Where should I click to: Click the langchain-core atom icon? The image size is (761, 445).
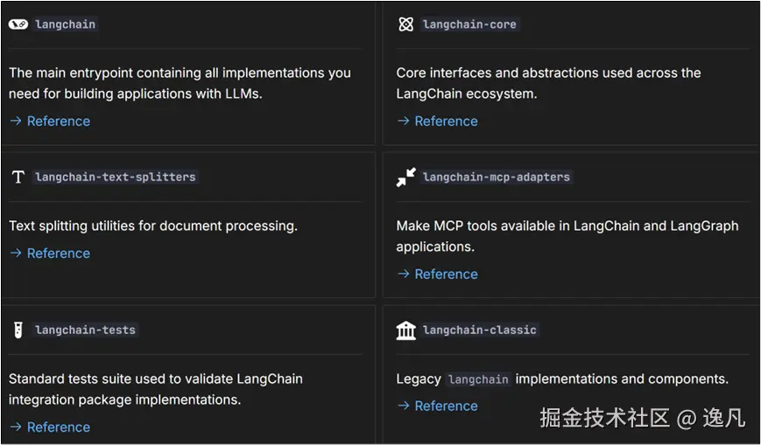(405, 24)
